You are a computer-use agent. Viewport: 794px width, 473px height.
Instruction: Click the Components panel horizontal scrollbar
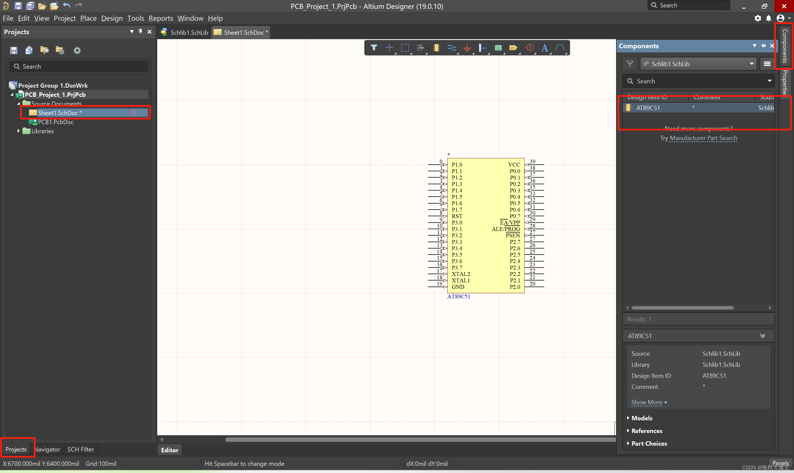683,308
